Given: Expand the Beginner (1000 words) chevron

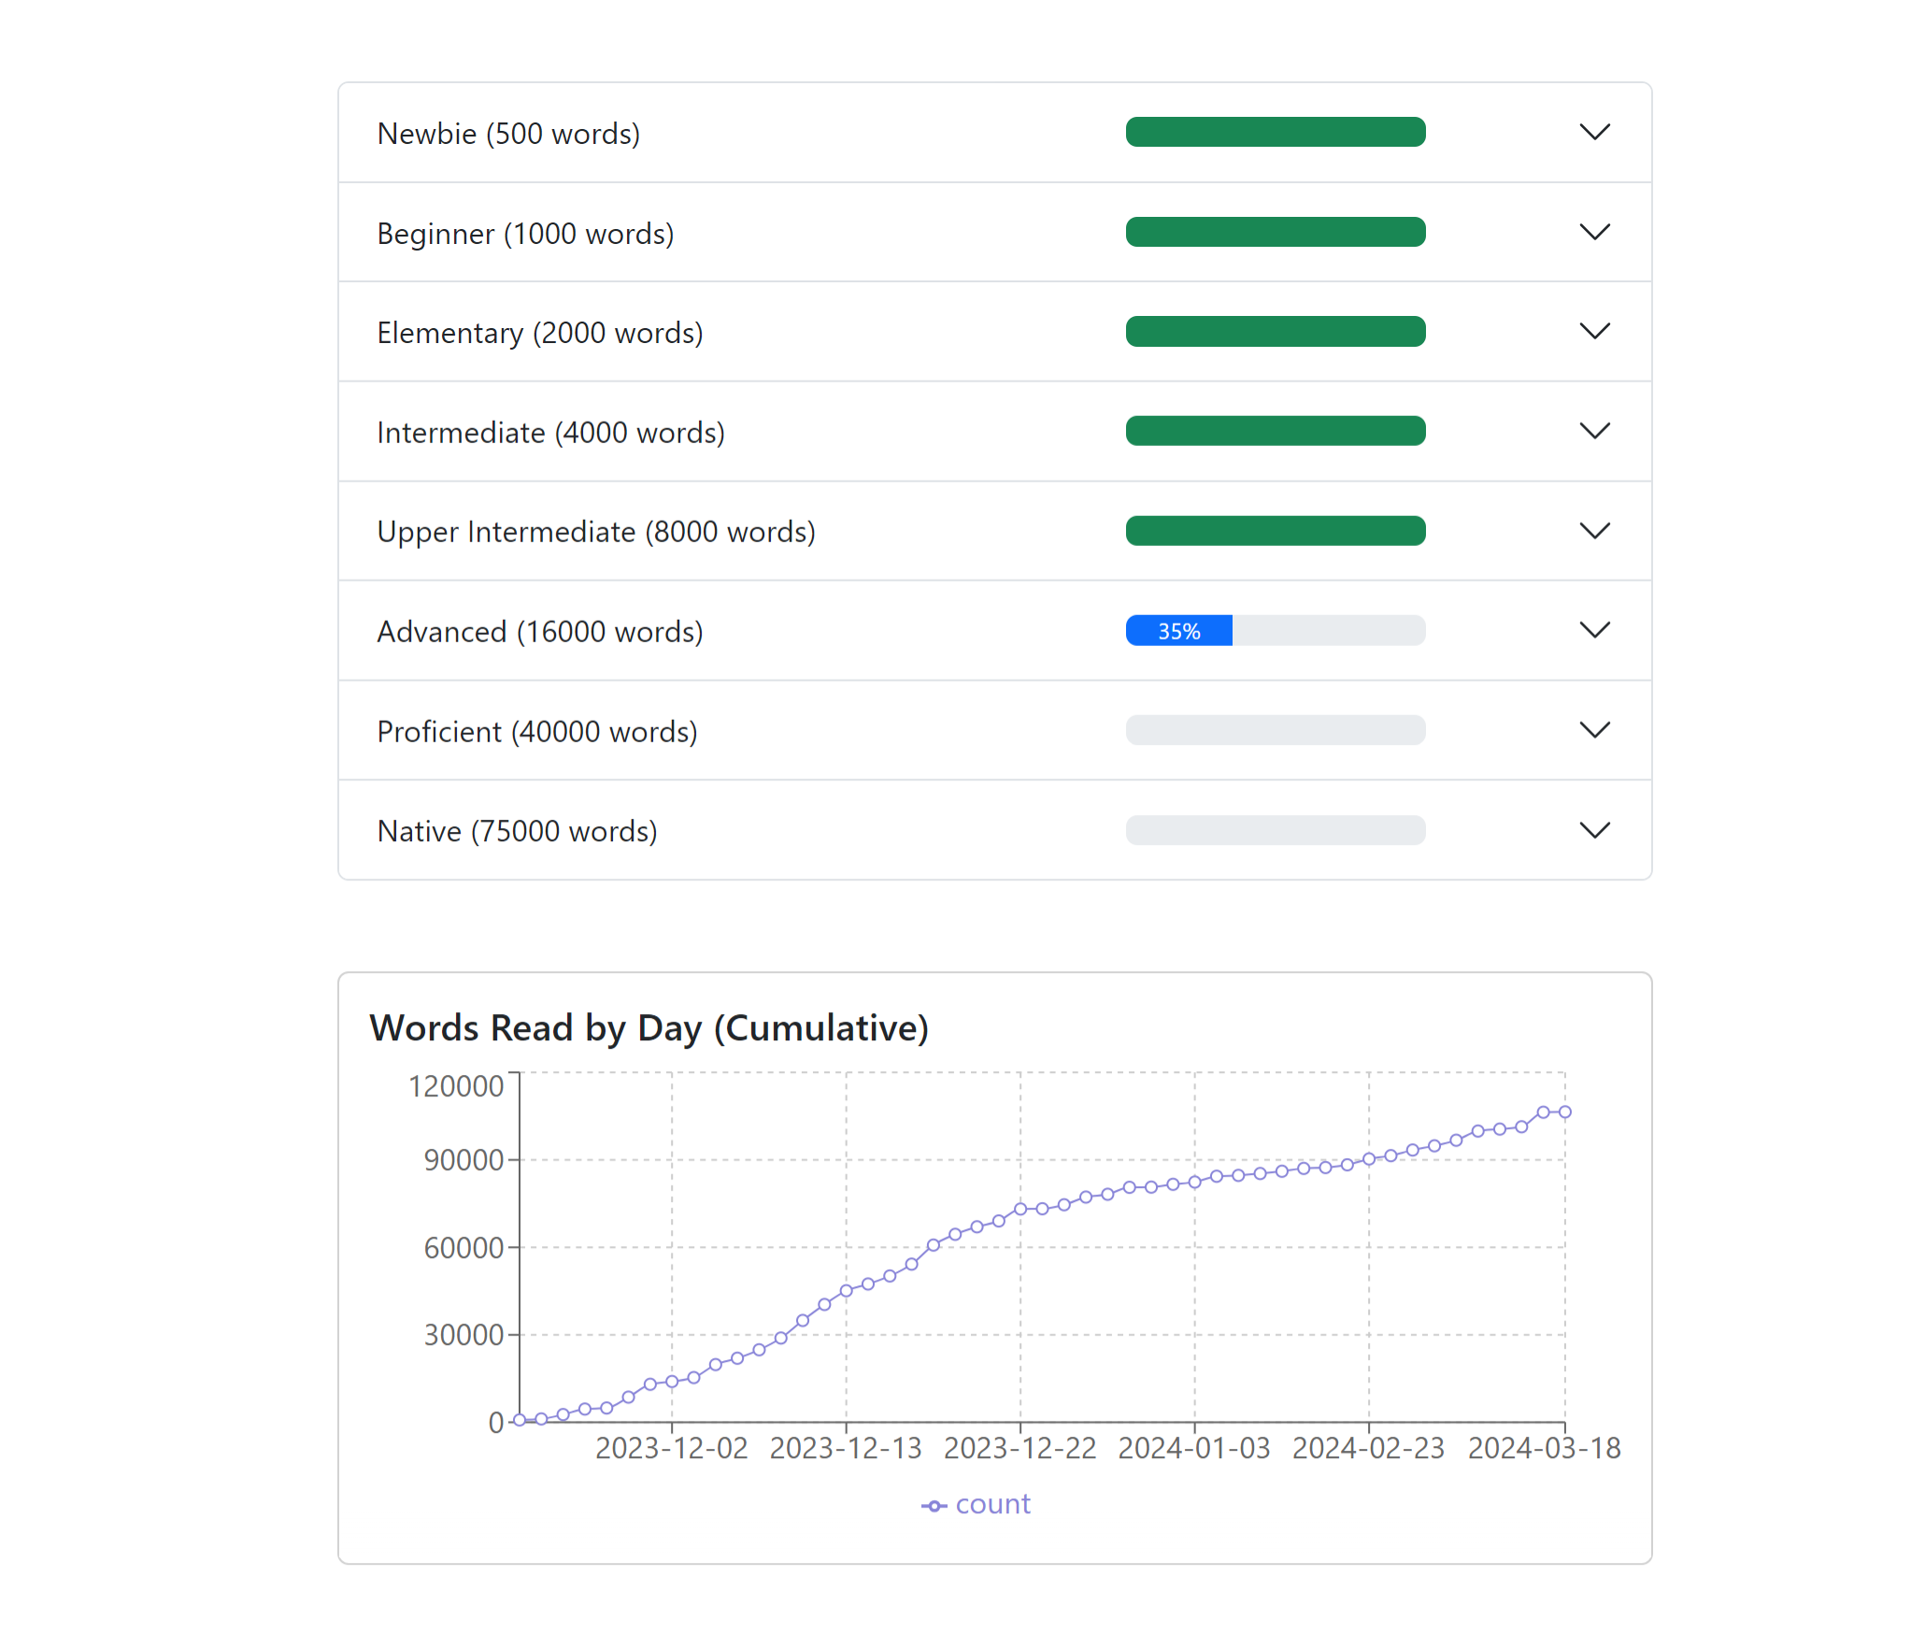Looking at the screenshot, I should pyautogui.click(x=1594, y=232).
